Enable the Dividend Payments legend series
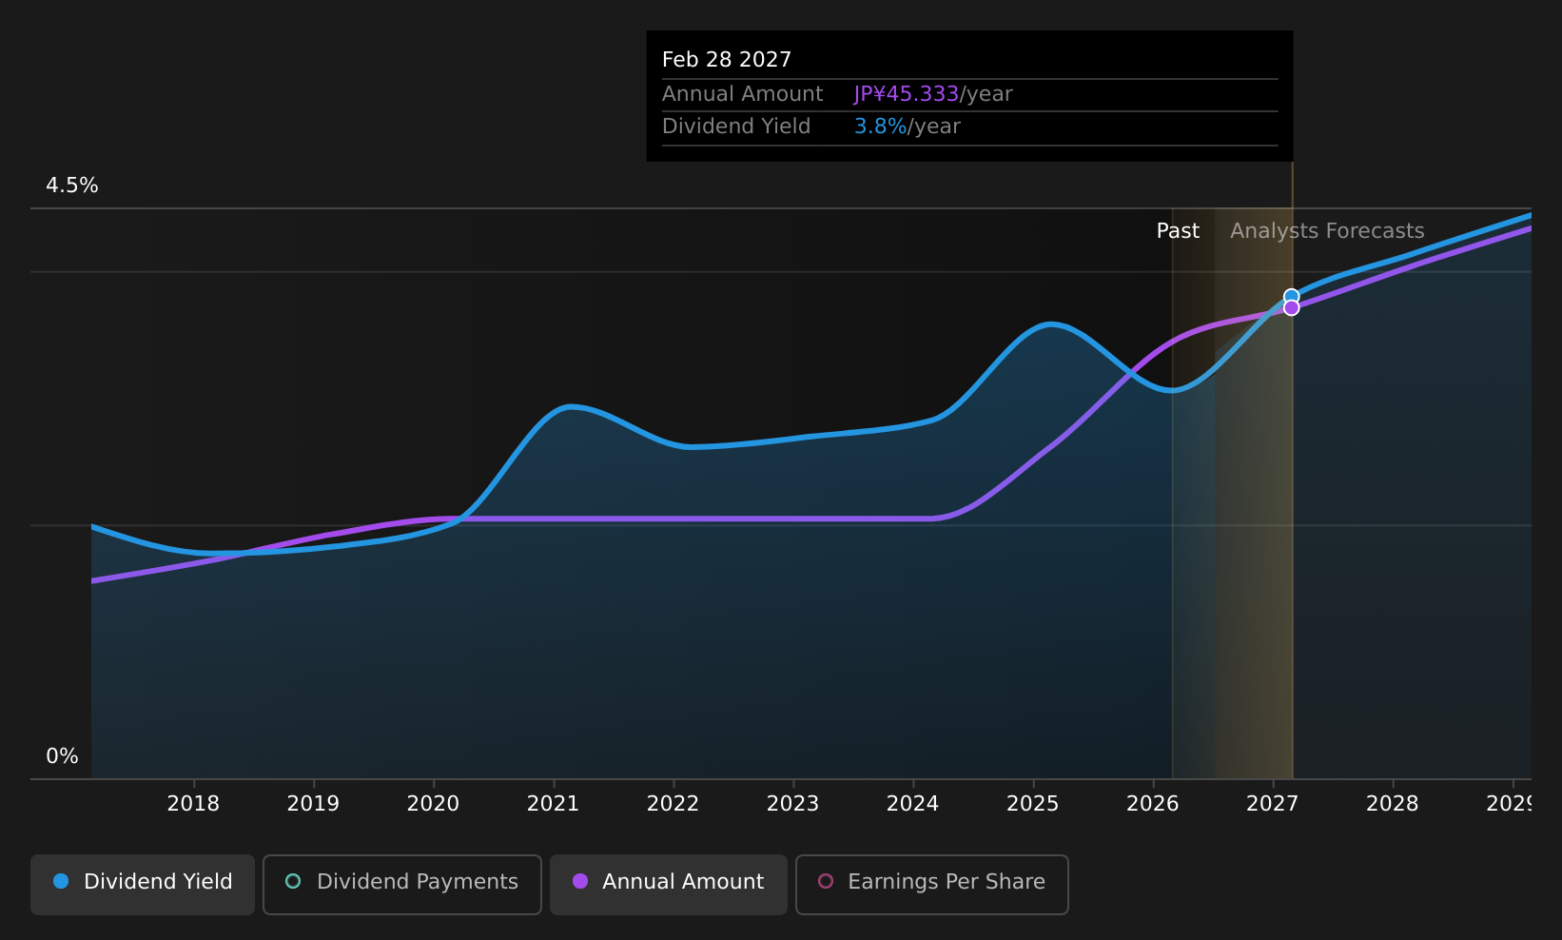This screenshot has height=940, width=1562. (402, 884)
